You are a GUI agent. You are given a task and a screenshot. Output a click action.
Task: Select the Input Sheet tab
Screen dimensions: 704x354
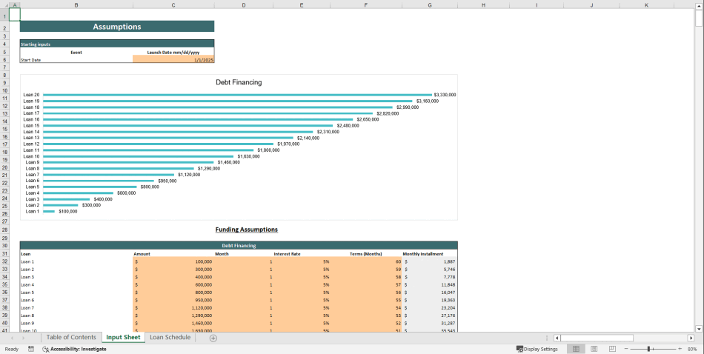123,338
